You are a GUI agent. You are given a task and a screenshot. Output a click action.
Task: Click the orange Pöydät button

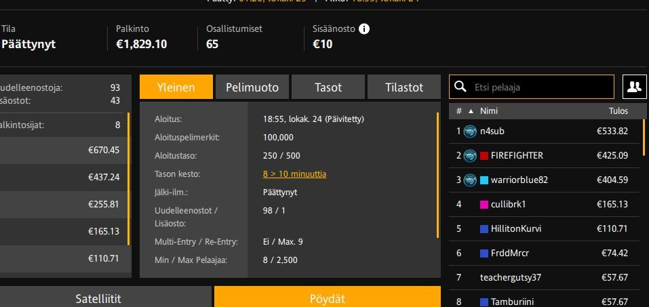point(327,298)
